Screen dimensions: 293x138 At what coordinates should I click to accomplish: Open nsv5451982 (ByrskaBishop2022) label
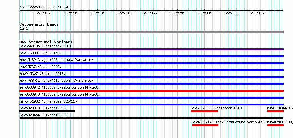tap(48, 101)
